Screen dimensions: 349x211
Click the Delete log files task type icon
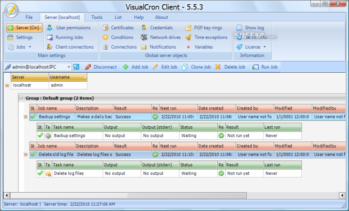click(x=48, y=173)
